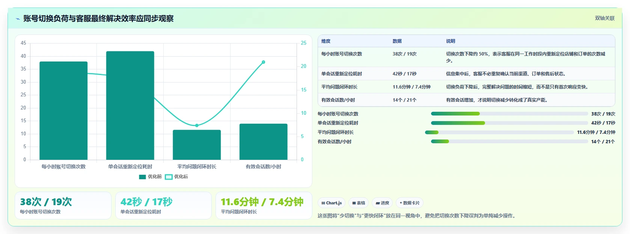This screenshot has height=234, width=630.
Task: Click the 14个 / 21个 value beside the progress bar
Action: coord(603,142)
